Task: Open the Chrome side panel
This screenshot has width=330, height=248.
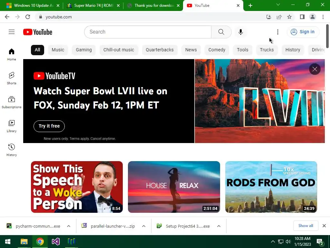Action: click(302, 17)
